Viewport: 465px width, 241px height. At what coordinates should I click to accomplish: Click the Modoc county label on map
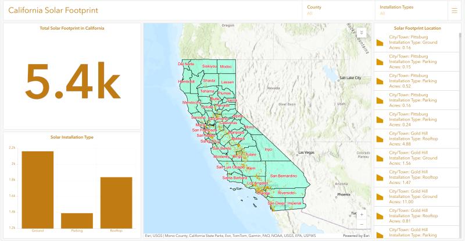coord(226,67)
